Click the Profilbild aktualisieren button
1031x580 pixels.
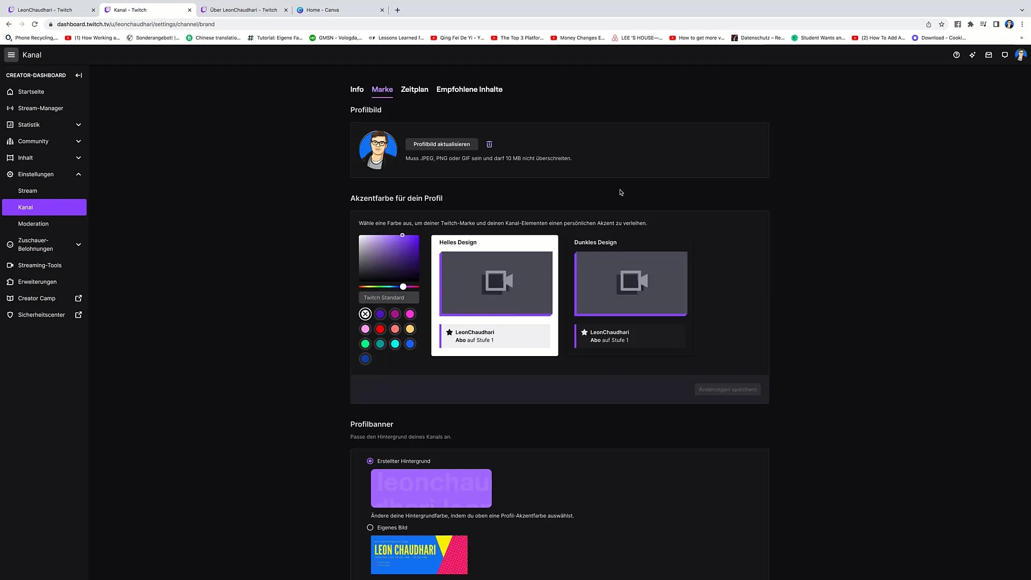pyautogui.click(x=441, y=144)
